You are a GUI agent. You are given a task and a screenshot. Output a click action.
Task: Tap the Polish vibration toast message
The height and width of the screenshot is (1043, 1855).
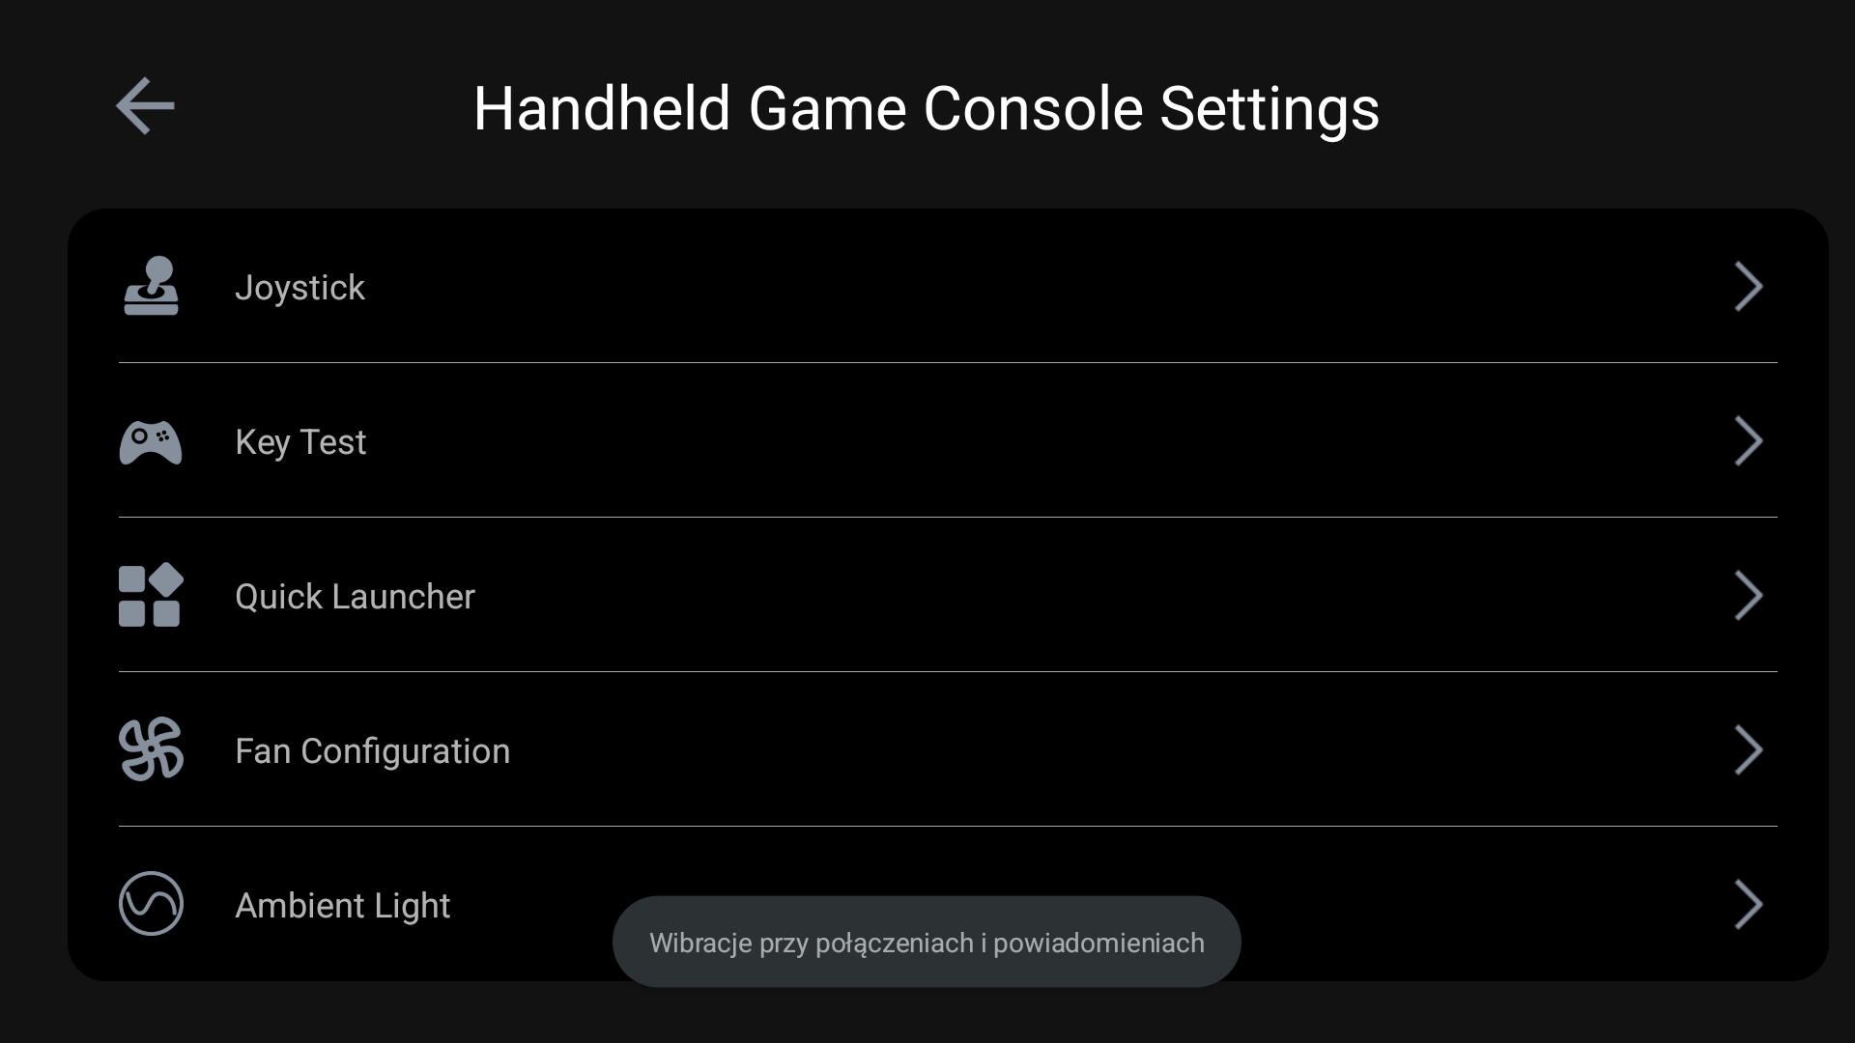pyautogui.click(x=927, y=943)
